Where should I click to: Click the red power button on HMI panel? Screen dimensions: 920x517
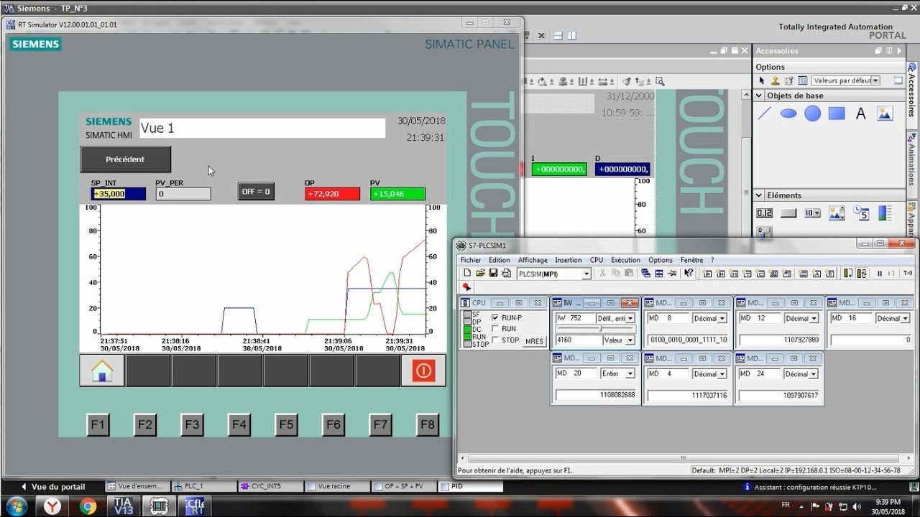click(423, 371)
